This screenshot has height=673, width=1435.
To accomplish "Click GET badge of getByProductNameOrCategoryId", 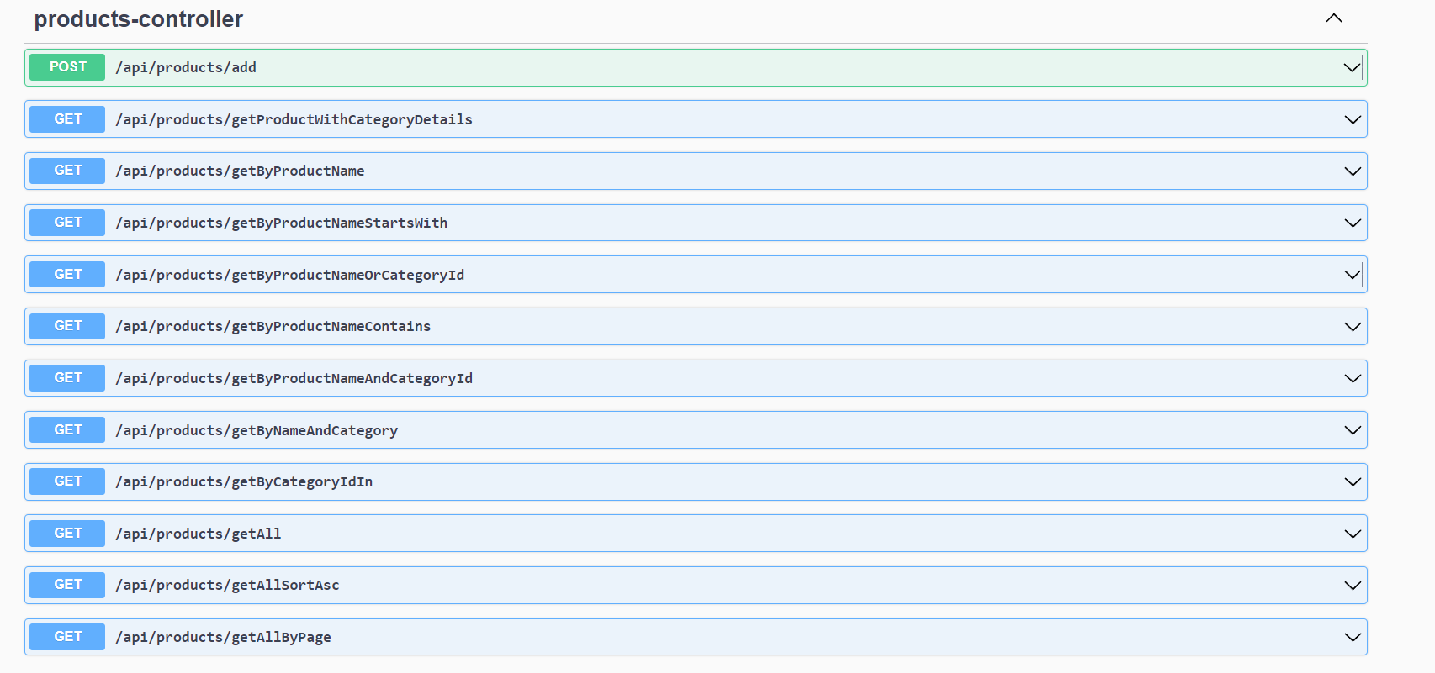I will pyautogui.click(x=67, y=275).
